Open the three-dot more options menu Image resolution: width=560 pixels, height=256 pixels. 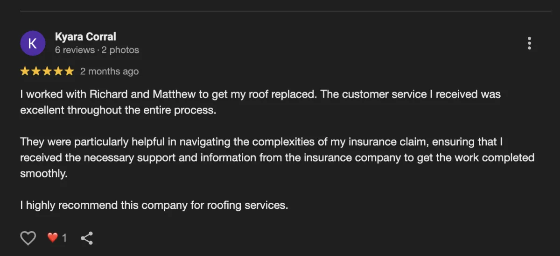(529, 43)
